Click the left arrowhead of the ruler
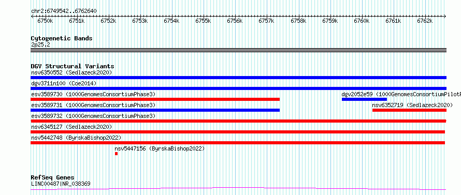The height and width of the screenshot is (195, 461). (x=32, y=17)
